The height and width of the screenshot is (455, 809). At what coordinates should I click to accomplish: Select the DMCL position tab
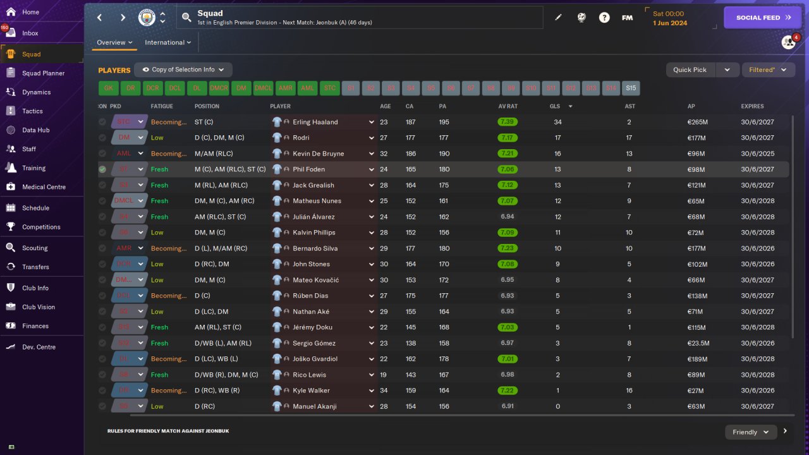(263, 88)
